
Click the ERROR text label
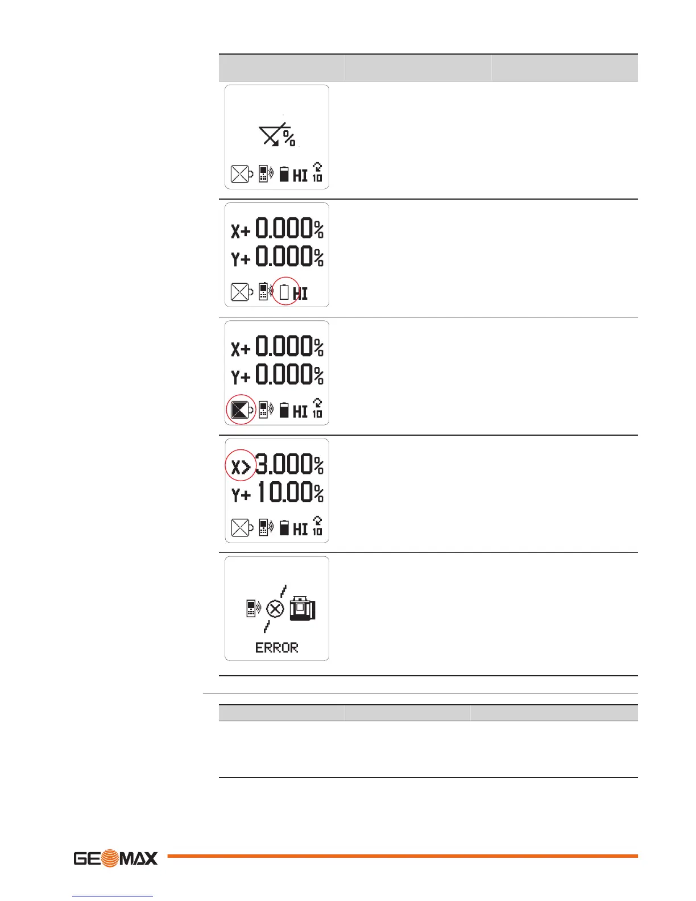click(x=277, y=648)
